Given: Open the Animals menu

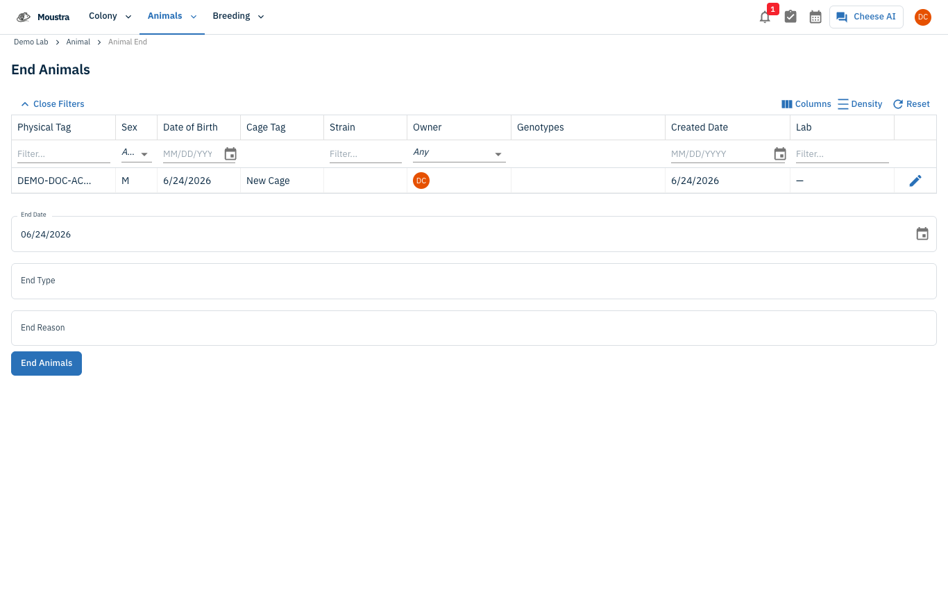Looking at the screenshot, I should [172, 17].
